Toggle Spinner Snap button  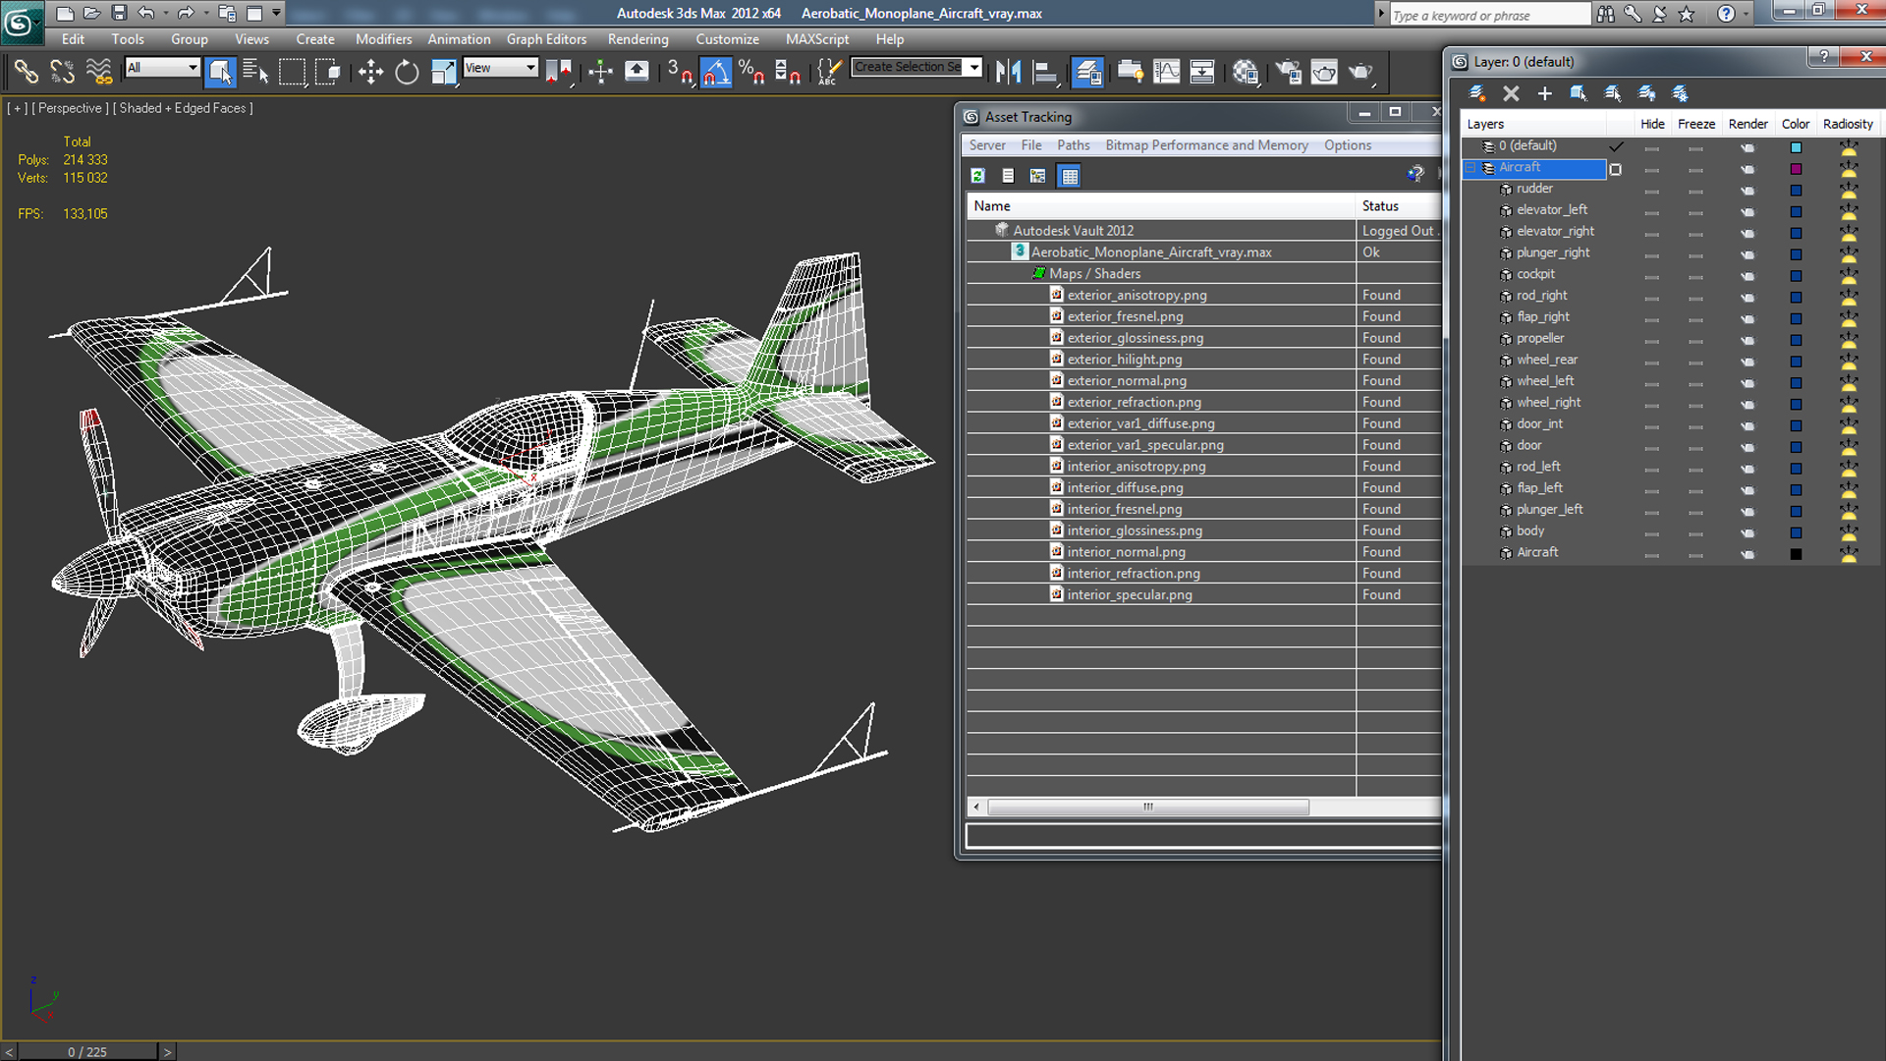click(788, 71)
